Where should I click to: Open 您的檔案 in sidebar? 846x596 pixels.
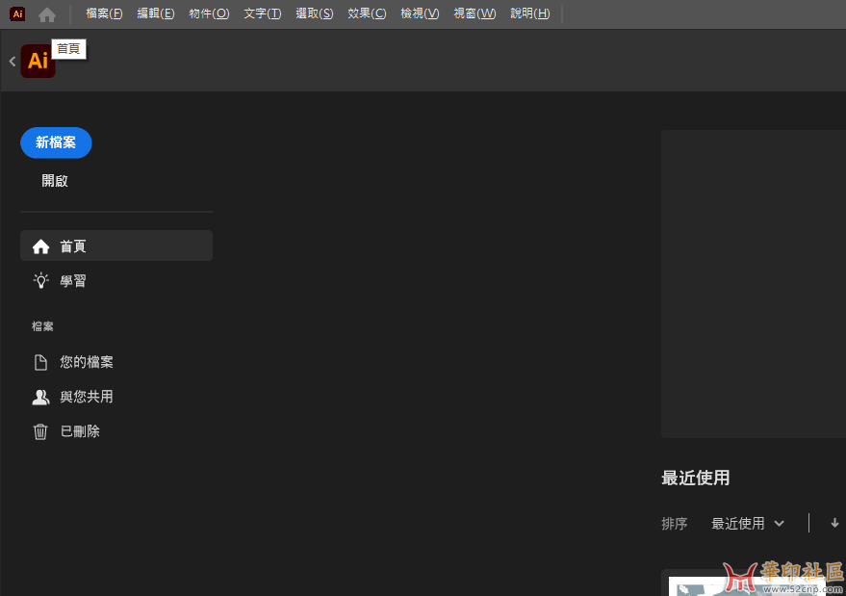click(x=87, y=362)
